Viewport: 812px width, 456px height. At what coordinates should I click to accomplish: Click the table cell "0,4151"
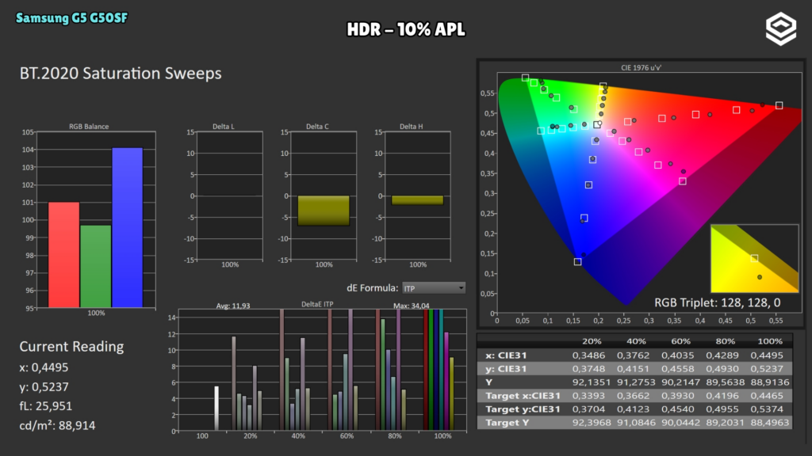coord(633,369)
